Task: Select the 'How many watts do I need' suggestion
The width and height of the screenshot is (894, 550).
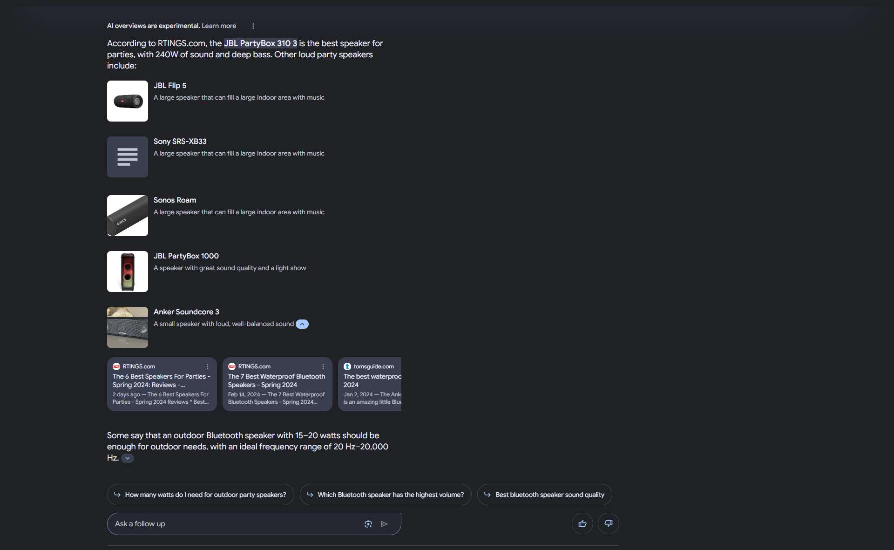Action: click(201, 495)
